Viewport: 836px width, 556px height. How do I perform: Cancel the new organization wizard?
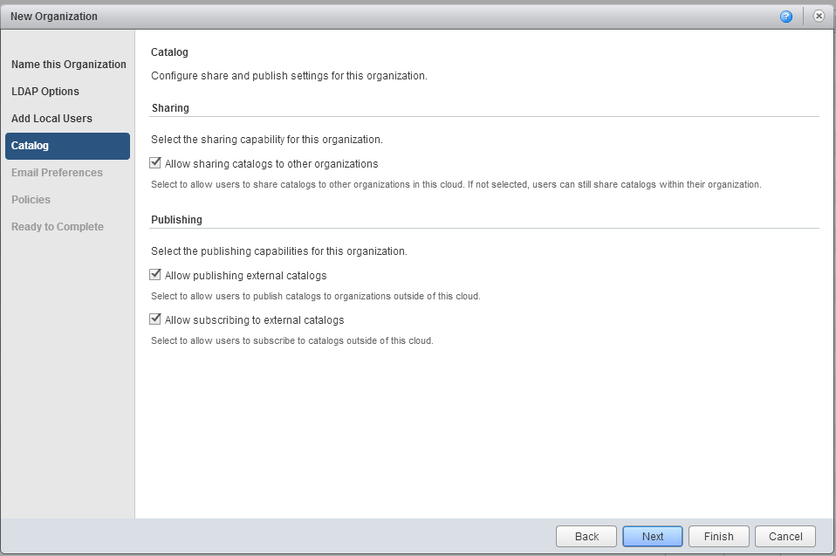pyautogui.click(x=785, y=537)
